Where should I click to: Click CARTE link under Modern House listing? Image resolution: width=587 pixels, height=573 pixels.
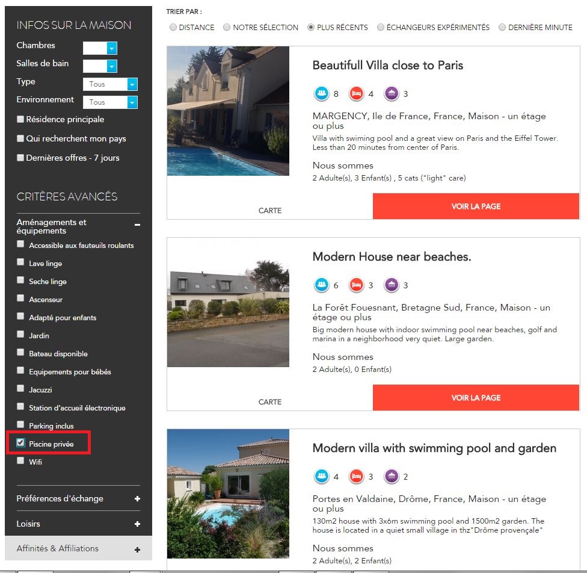270,402
